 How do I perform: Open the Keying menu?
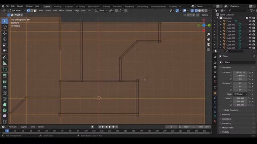tap(24, 127)
